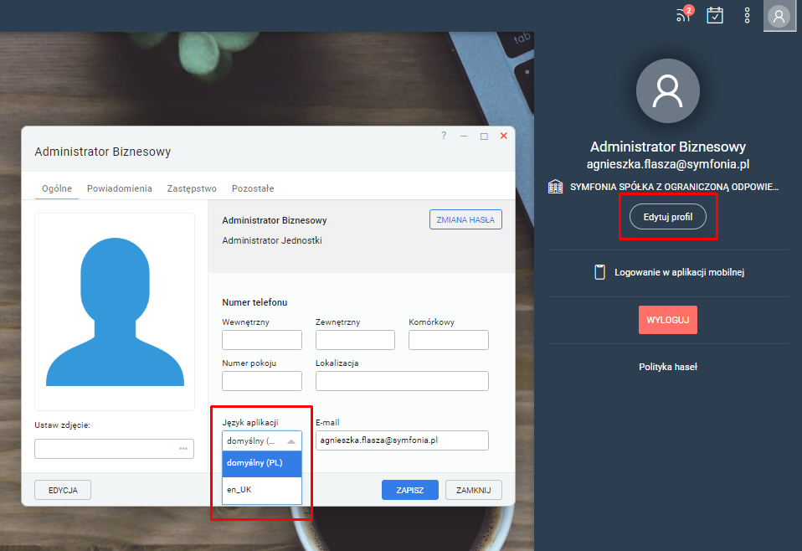Select en_UK language option

262,490
